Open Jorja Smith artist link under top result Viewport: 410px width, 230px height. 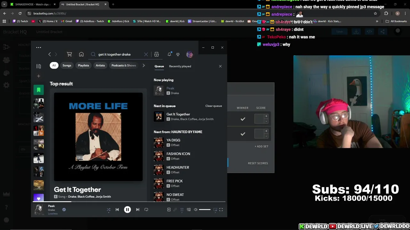pyautogui.click(x=103, y=197)
